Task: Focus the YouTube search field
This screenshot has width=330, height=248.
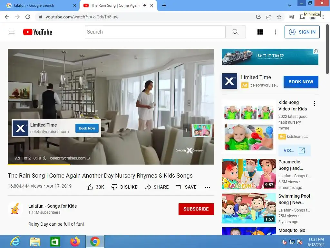Action: [x=155, y=32]
